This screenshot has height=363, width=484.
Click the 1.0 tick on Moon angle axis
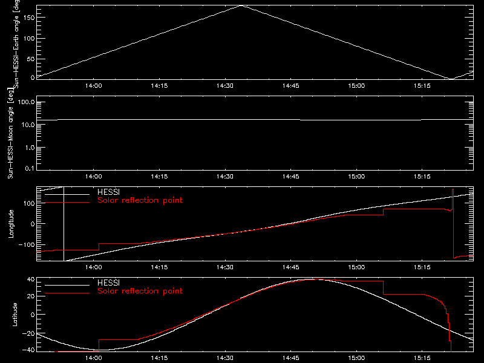pos(30,148)
